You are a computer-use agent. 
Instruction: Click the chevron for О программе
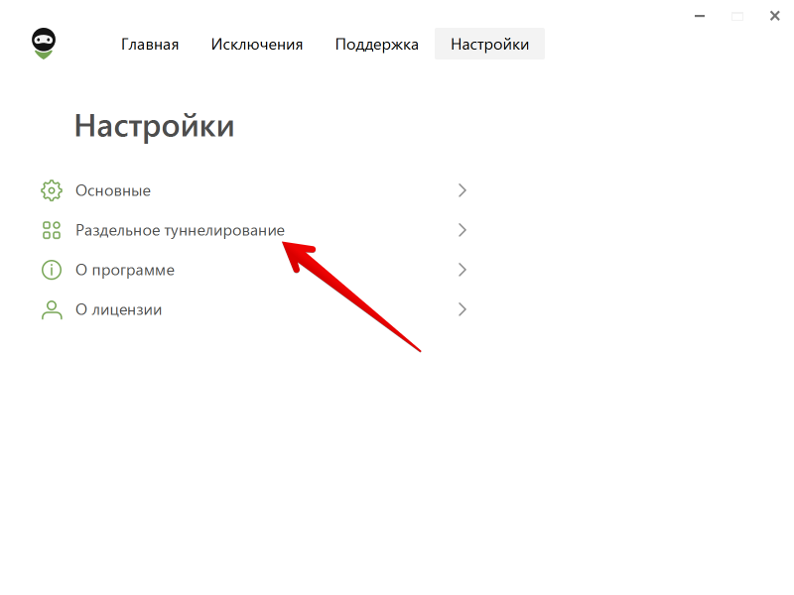(462, 269)
